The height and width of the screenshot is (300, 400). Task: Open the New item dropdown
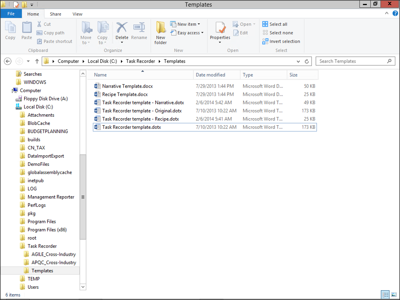(x=186, y=24)
